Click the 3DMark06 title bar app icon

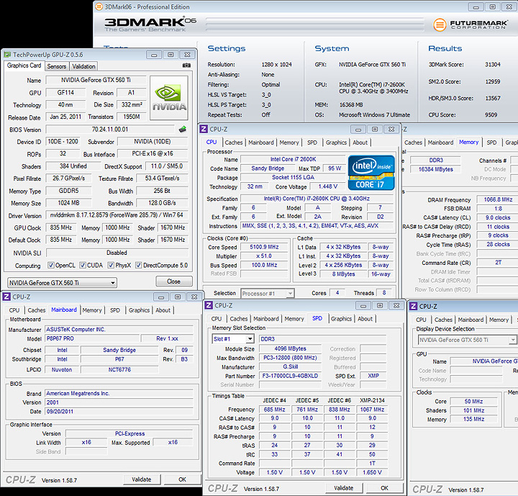pyautogui.click(x=99, y=6)
